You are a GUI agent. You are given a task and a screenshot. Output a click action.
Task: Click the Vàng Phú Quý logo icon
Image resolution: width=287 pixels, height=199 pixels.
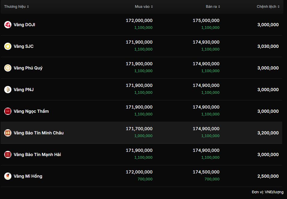[x=8, y=68]
